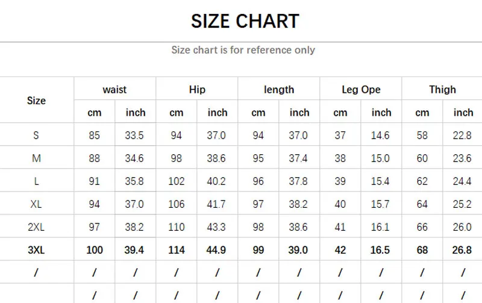Click the 33.5 inch waist value
This screenshot has height=303, width=482.
pos(134,136)
